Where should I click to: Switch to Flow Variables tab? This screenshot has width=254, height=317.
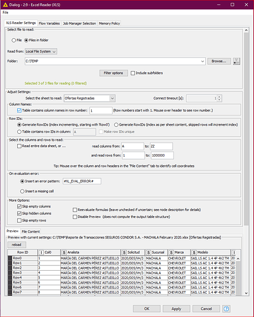coord(49,23)
